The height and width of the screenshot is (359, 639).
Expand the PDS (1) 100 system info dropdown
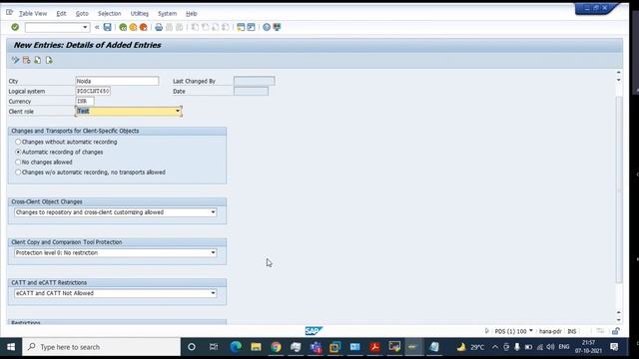pos(530,331)
